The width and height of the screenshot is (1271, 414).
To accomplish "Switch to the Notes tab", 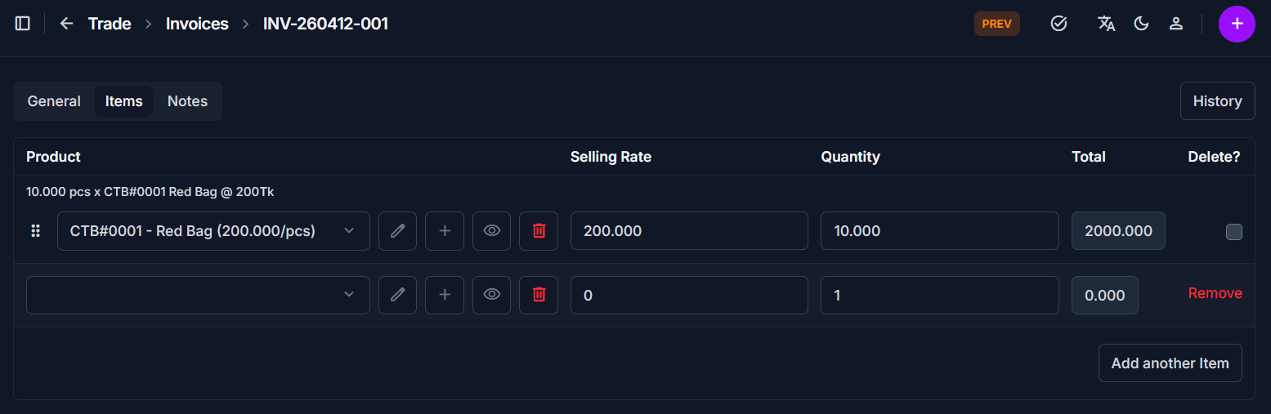I will (x=187, y=101).
